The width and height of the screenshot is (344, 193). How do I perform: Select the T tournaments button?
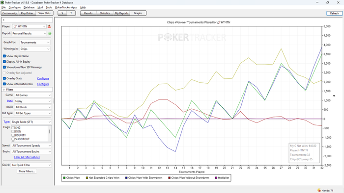pyautogui.click(x=71, y=13)
